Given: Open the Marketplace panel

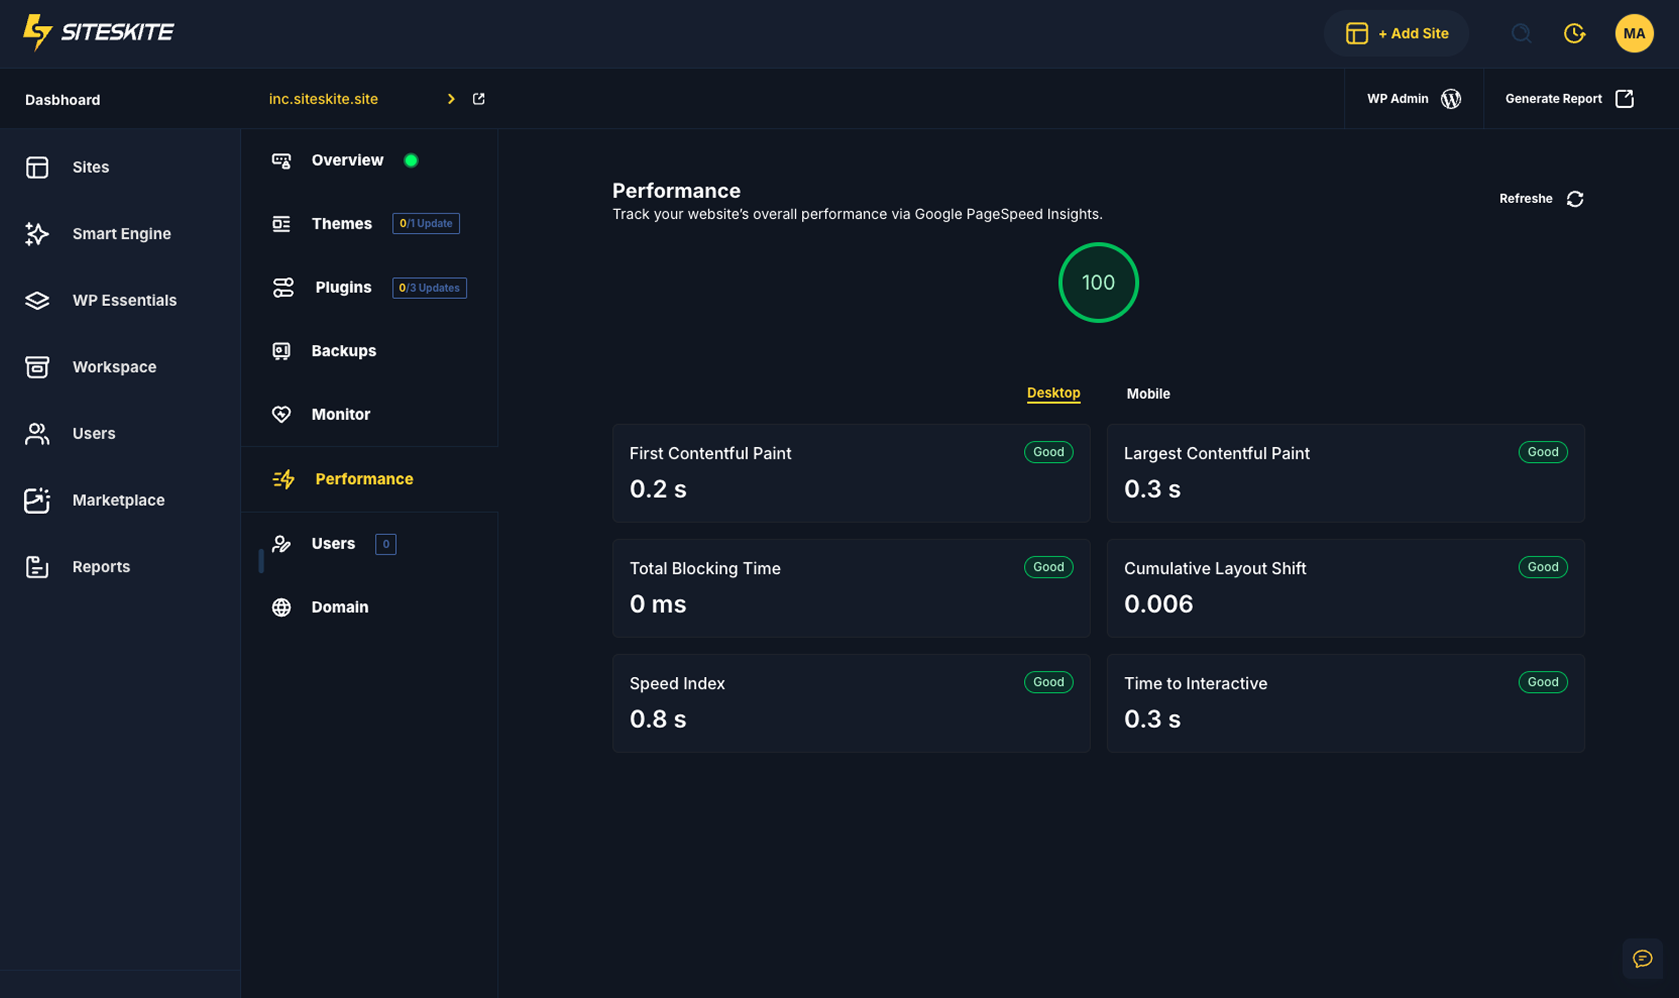Looking at the screenshot, I should [x=118, y=500].
